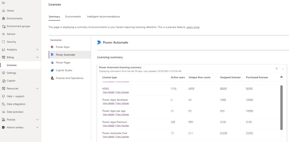Switch to the Environments tab
The image size is (289, 142).
73,17
